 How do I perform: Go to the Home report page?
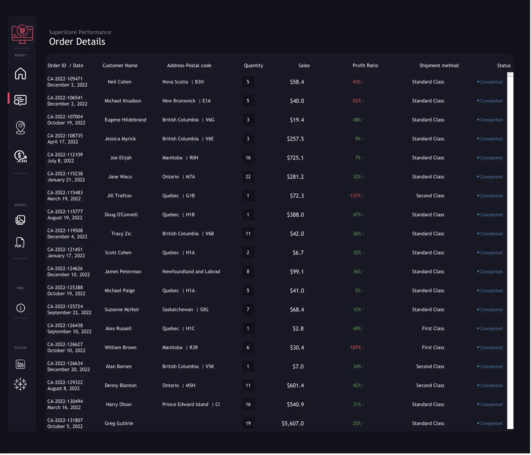(20, 73)
